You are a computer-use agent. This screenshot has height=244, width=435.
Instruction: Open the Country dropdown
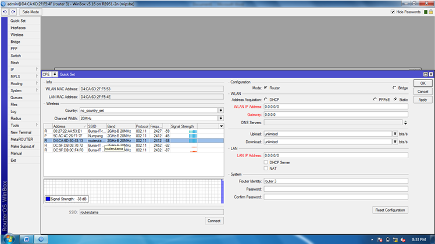221,110
